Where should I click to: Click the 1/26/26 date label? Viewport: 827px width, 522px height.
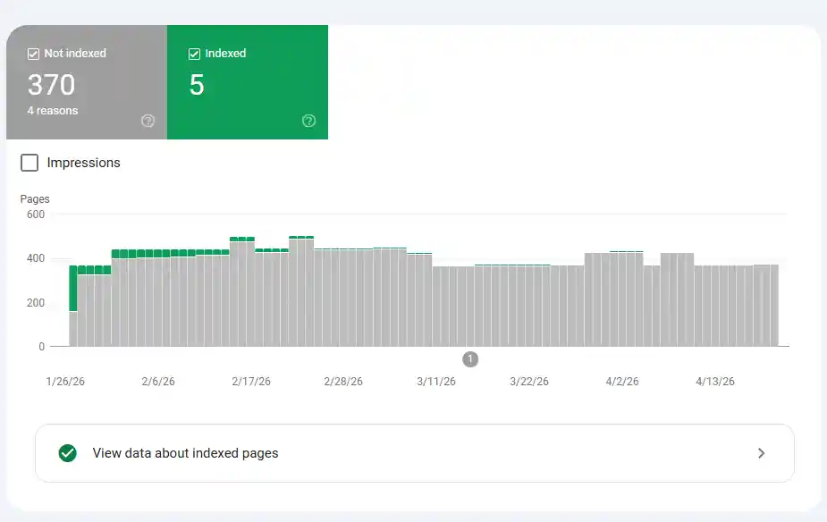point(65,381)
